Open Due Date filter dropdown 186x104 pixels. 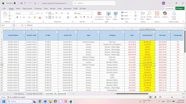[169, 32]
